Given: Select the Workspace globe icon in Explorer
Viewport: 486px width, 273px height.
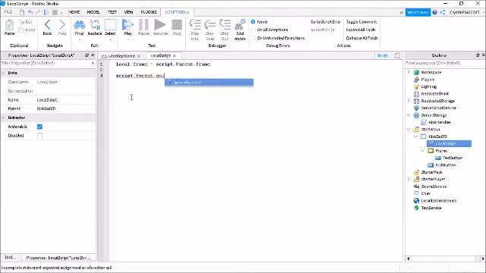Looking at the screenshot, I should pyautogui.click(x=416, y=72).
